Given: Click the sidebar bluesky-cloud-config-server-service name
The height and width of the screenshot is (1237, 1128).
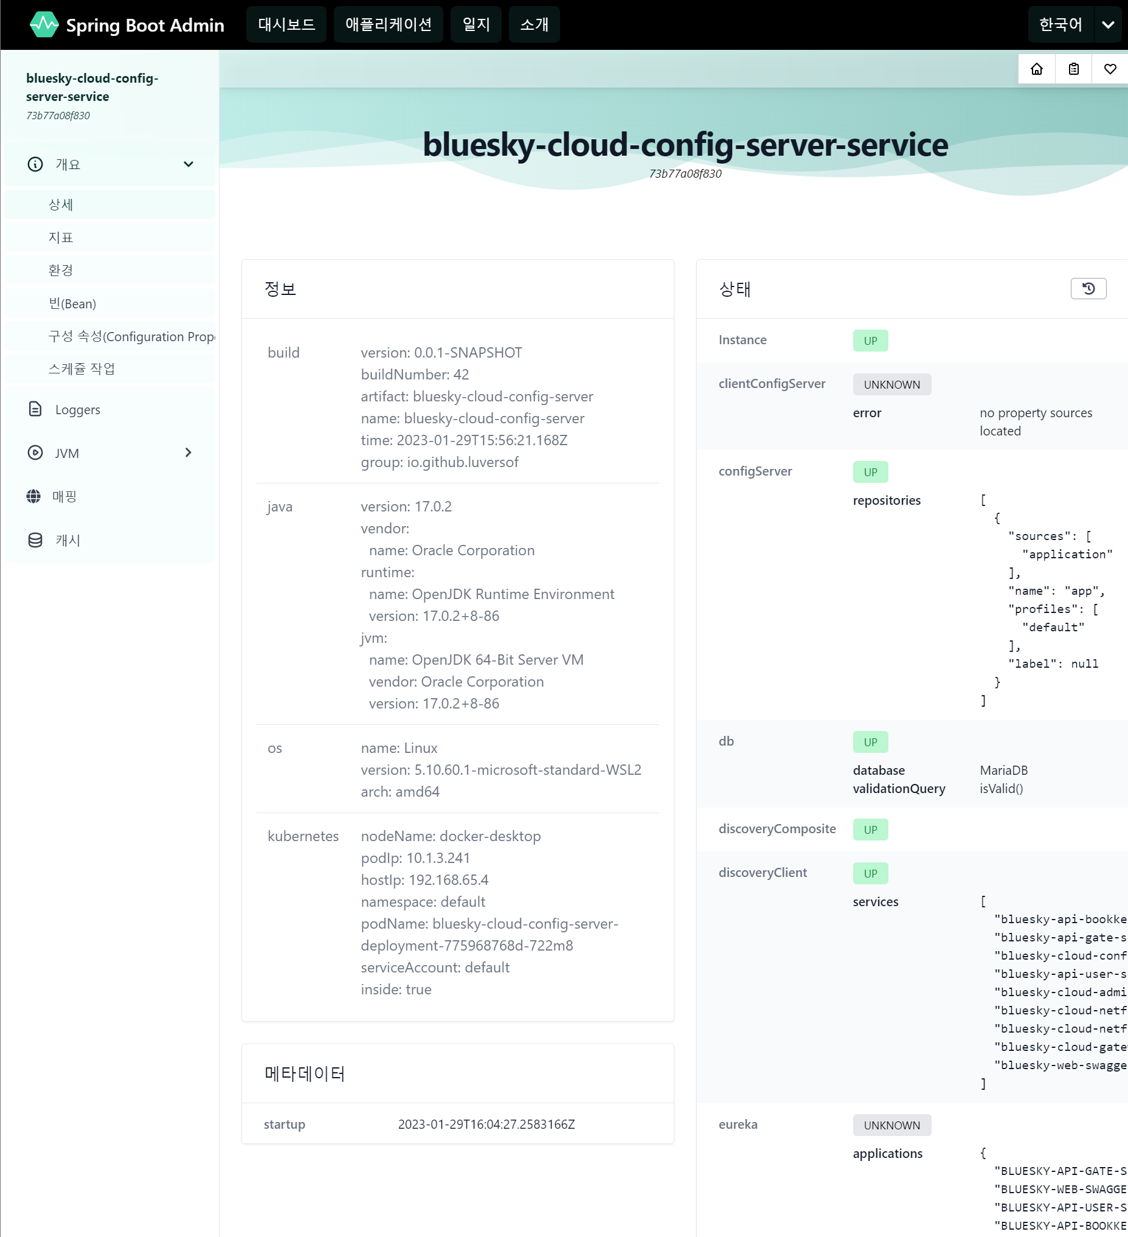Looking at the screenshot, I should (x=92, y=87).
